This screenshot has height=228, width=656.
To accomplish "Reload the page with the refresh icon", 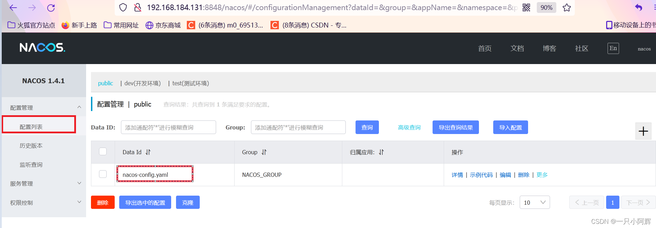I will coord(51,8).
